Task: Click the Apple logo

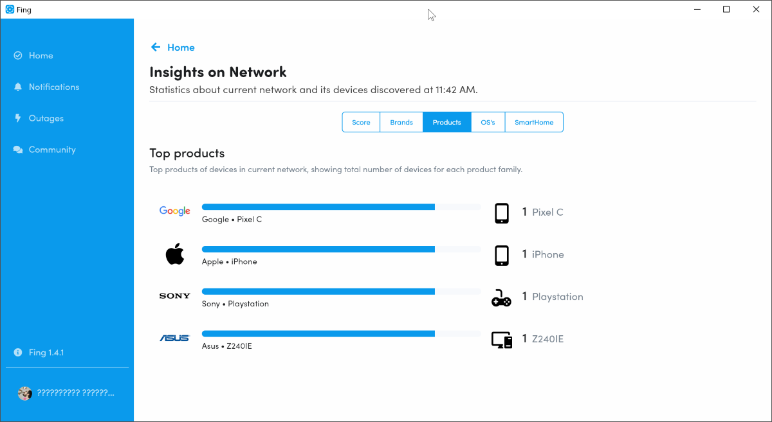Action: [x=175, y=254]
